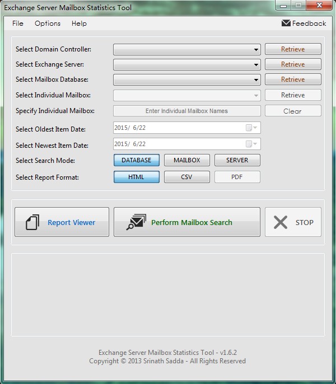Choose SERVER search mode

click(x=237, y=160)
